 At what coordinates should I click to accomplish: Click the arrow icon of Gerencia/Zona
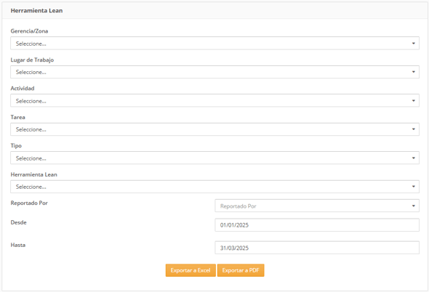414,43
